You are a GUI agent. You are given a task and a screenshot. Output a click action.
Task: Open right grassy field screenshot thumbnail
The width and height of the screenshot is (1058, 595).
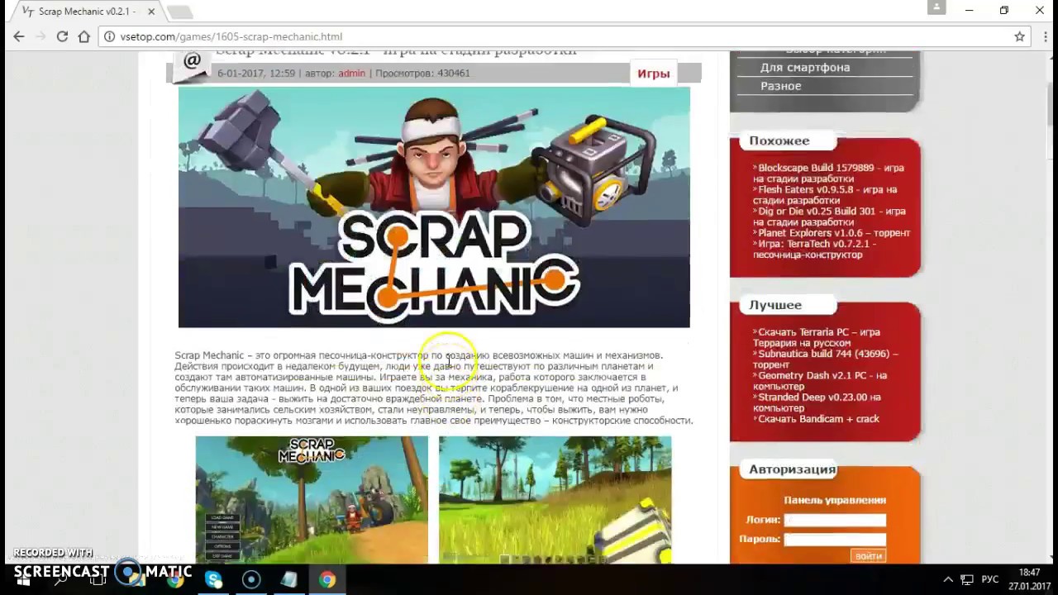[555, 500]
